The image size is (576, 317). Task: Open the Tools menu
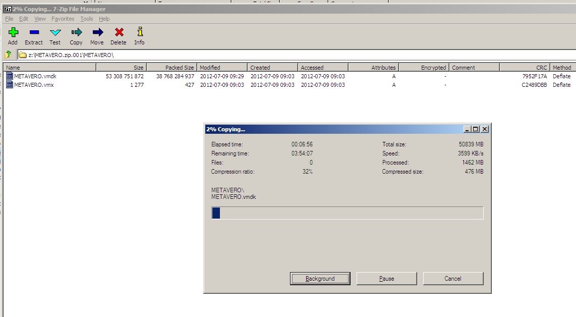click(87, 19)
